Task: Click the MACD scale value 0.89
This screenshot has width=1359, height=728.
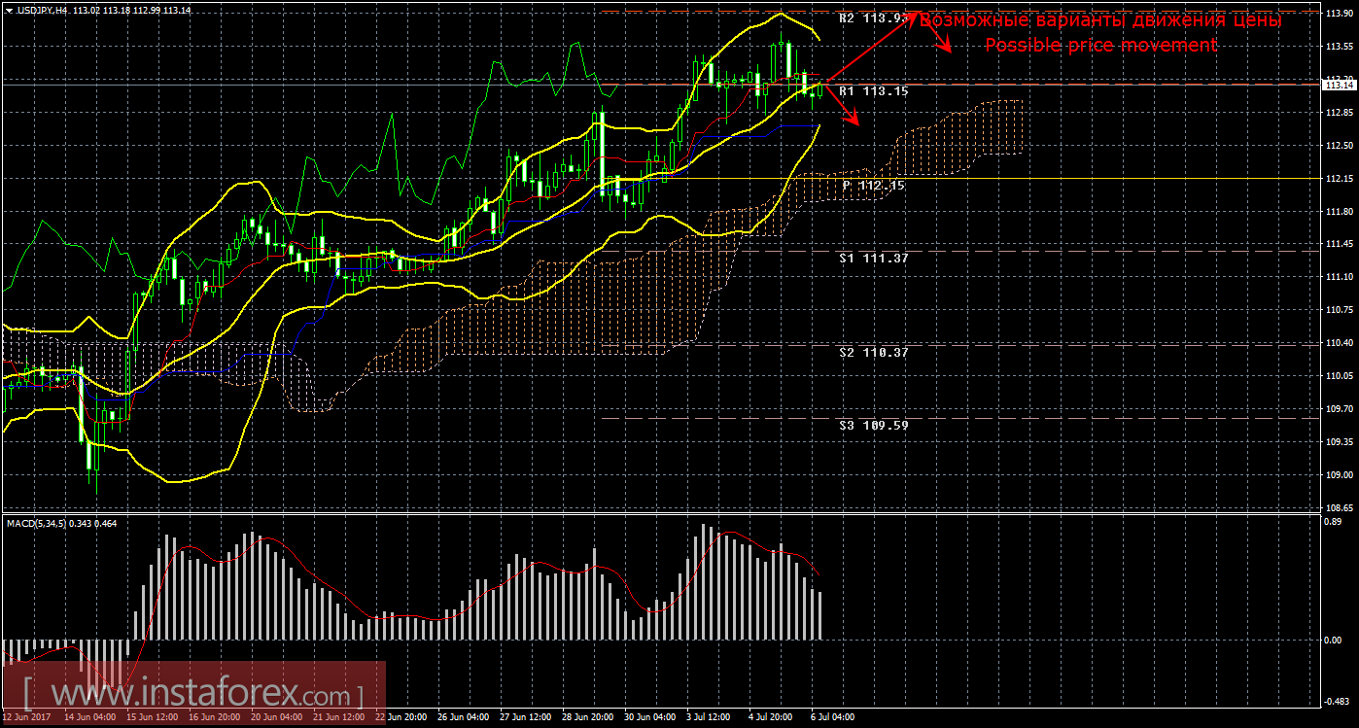Action: 1336,522
